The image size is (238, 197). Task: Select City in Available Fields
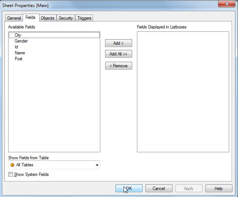pos(54,35)
